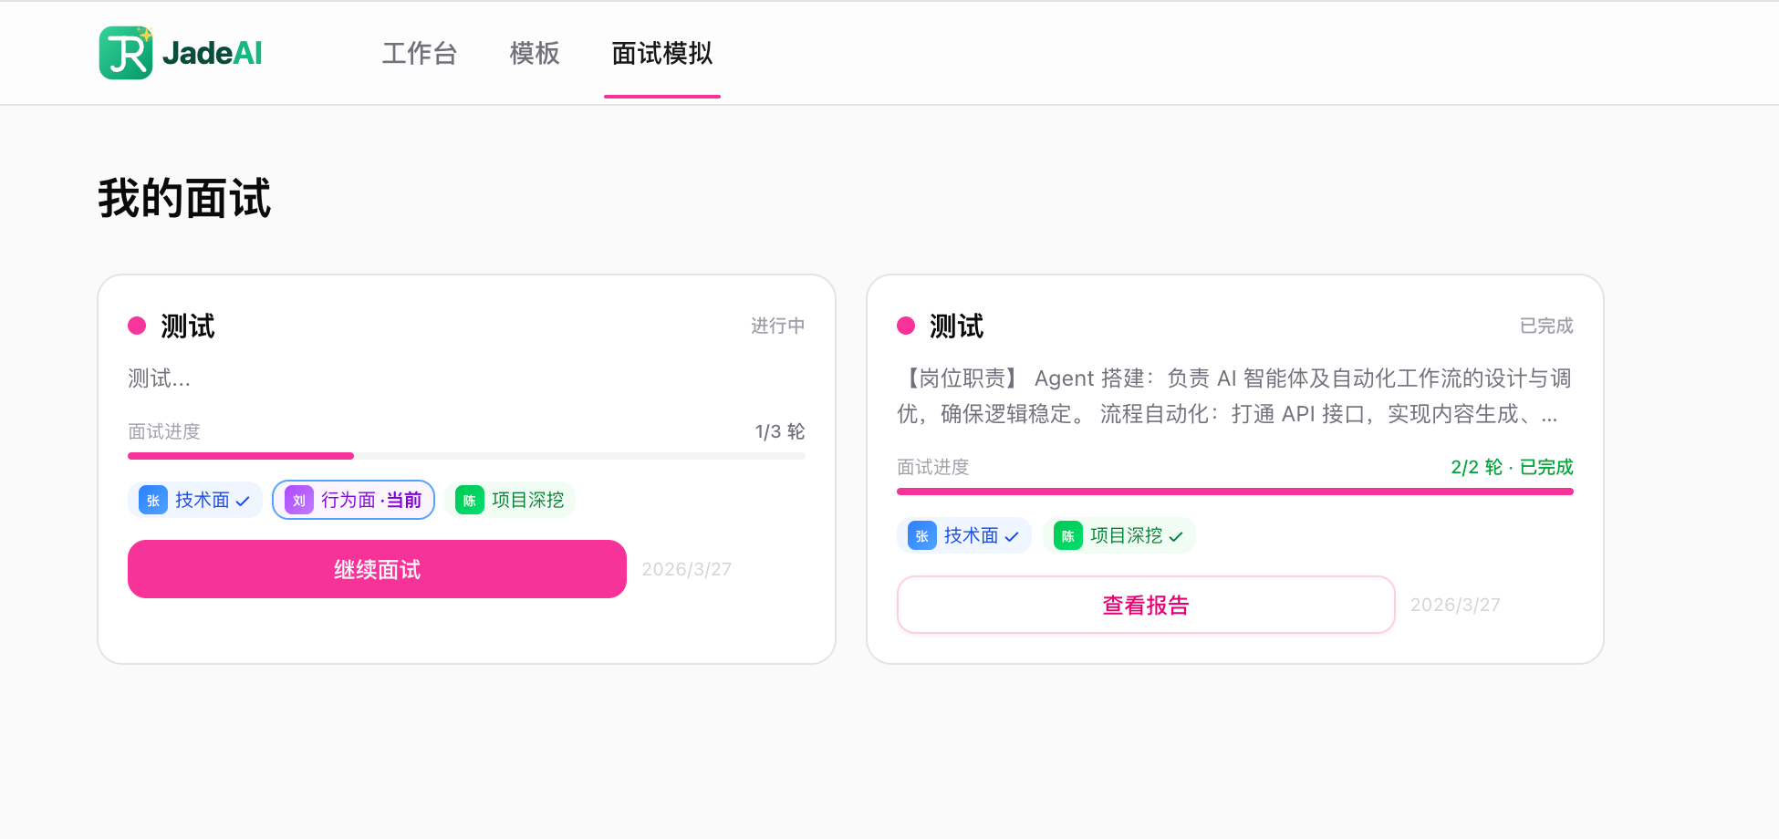This screenshot has width=1779, height=839.
Task: Click the green 陈 avatar in in-progress card
Action: (x=470, y=501)
